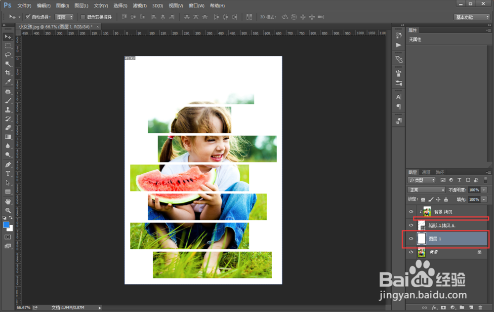Image resolution: width=494 pixels, height=312 pixels.
Task: Click the foreground blue color swatch
Action: pos(6,225)
